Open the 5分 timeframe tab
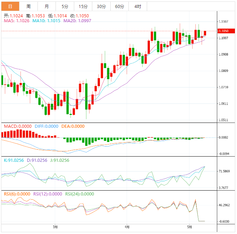Image resolution: width=237 pixels, height=234 pixels. 65,6
